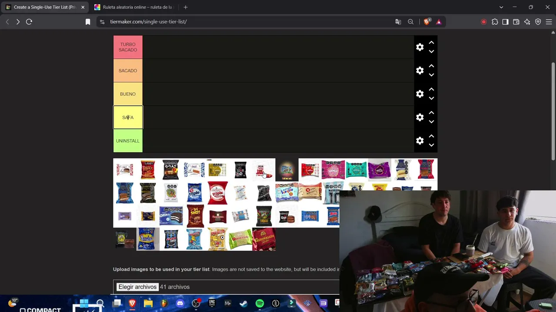556x312 pixels.
Task: Open Steam from the taskbar
Action: pos(244,303)
